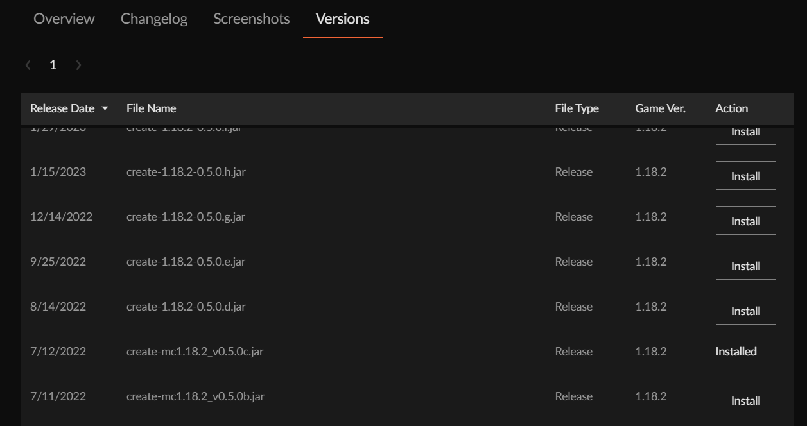Install create-1.18.2-0.5.0.h.jar

[x=745, y=176]
